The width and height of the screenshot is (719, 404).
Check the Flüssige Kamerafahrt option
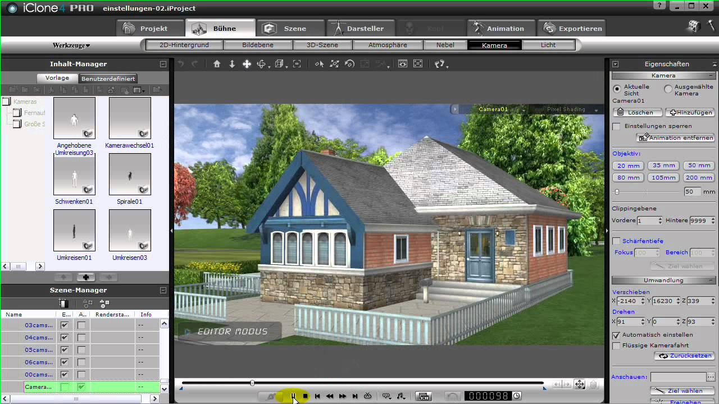617,346
